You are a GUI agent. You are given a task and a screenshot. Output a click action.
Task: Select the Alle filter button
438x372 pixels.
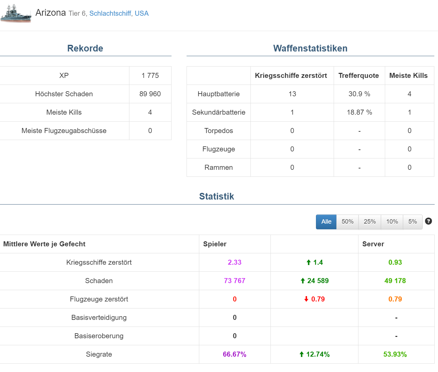point(326,222)
